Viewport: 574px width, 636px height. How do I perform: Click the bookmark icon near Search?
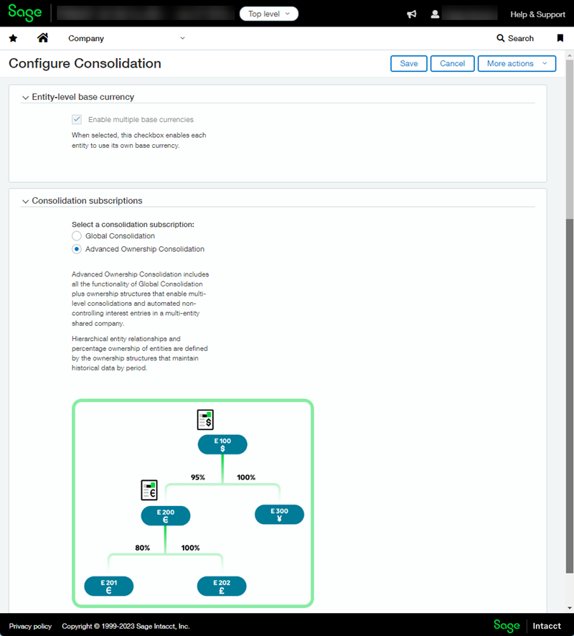[x=560, y=38]
